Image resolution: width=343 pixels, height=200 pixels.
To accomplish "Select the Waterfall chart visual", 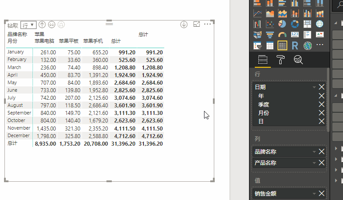I will pyautogui.click(x=257, y=24).
